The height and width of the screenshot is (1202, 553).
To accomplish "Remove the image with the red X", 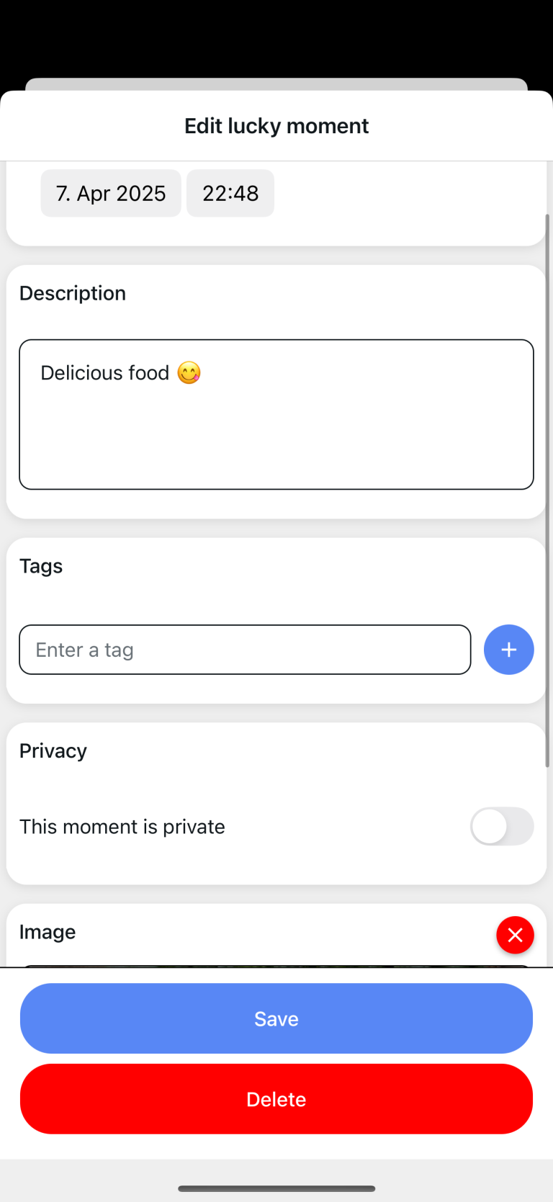I will pos(515,935).
